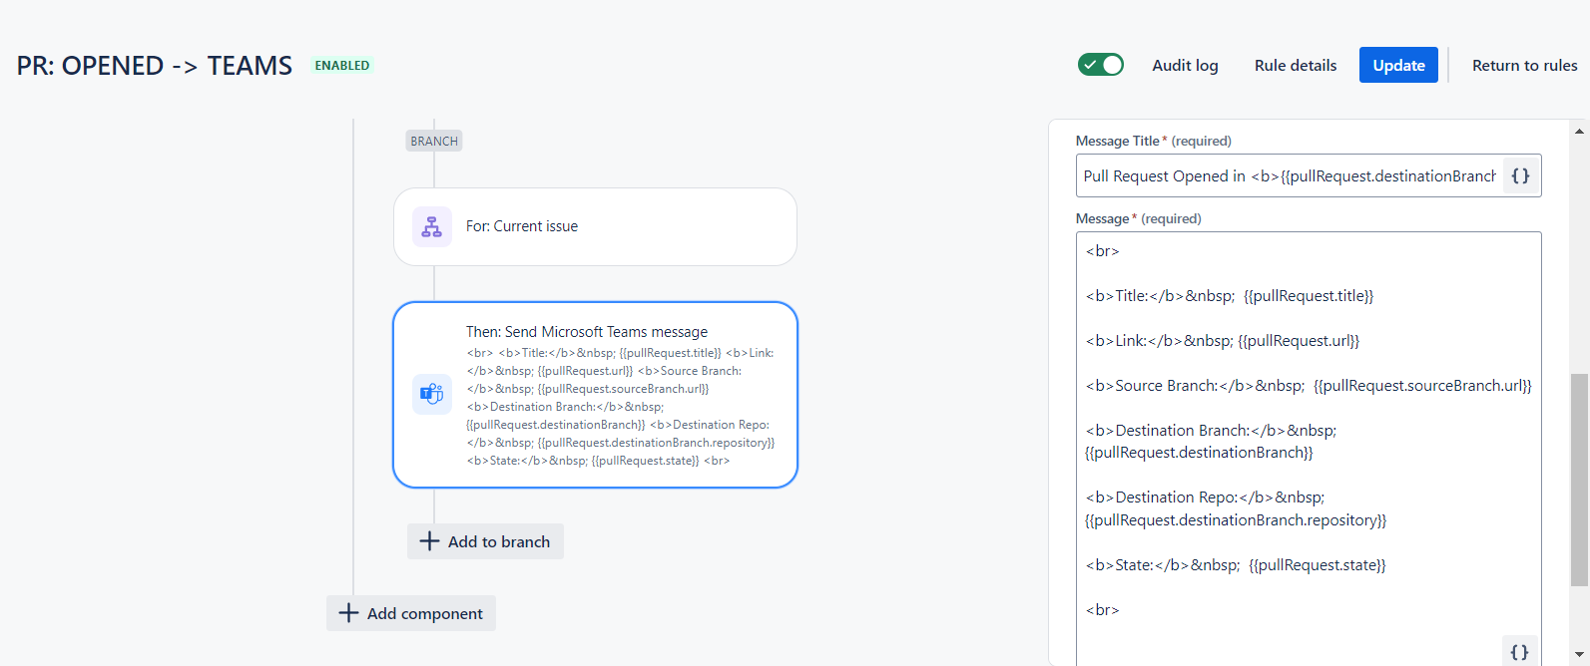Click the {{pullRequest.url}} line in Message
Viewport: 1590px width, 666px height.
pyautogui.click(x=1223, y=341)
